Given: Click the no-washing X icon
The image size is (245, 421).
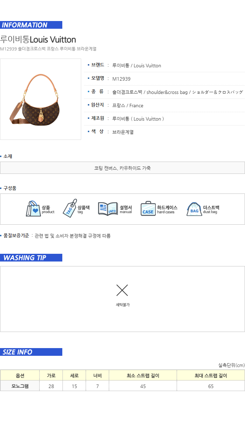Looking at the screenshot, I should (122, 290).
